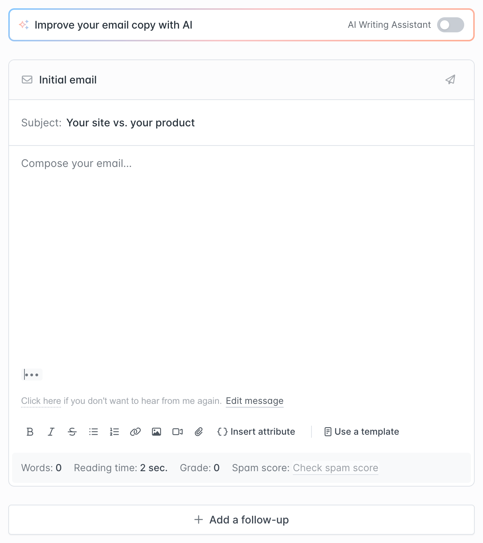Check the spam score
This screenshot has width=483, height=543.
click(336, 468)
